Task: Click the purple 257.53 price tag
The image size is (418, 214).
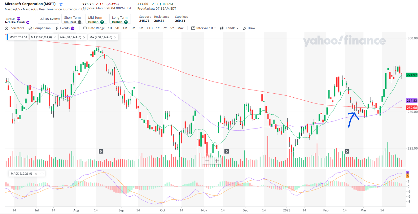Action: pyautogui.click(x=412, y=101)
